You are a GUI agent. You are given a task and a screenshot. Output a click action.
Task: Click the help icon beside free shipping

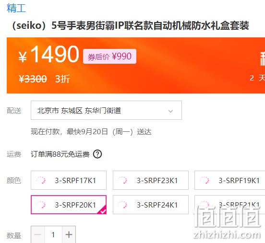(97, 154)
